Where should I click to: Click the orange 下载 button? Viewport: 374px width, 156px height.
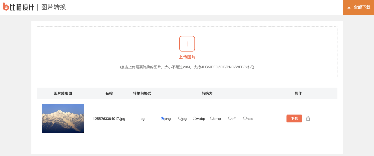(294, 119)
